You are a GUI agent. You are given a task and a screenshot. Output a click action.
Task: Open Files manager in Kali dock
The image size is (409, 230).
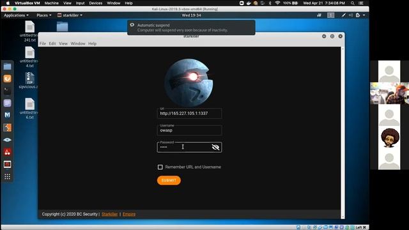[7, 66]
